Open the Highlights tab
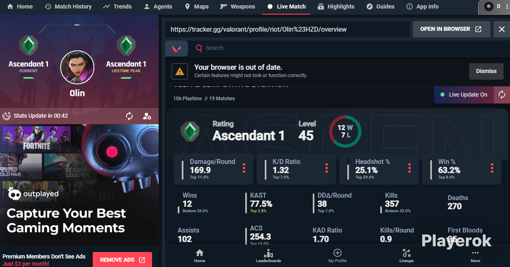510x267 pixels. tap(336, 6)
